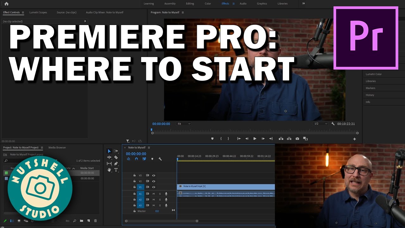This screenshot has height=228, width=405.
Task: Select the Selection arrow tool
Action: pos(109,151)
